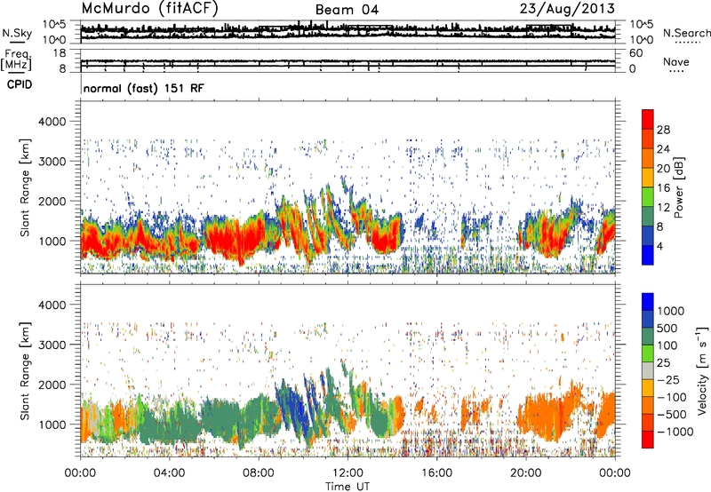Click the red top segment of power colorbar
Viewport: 711px width, 492px height.
tap(648, 119)
